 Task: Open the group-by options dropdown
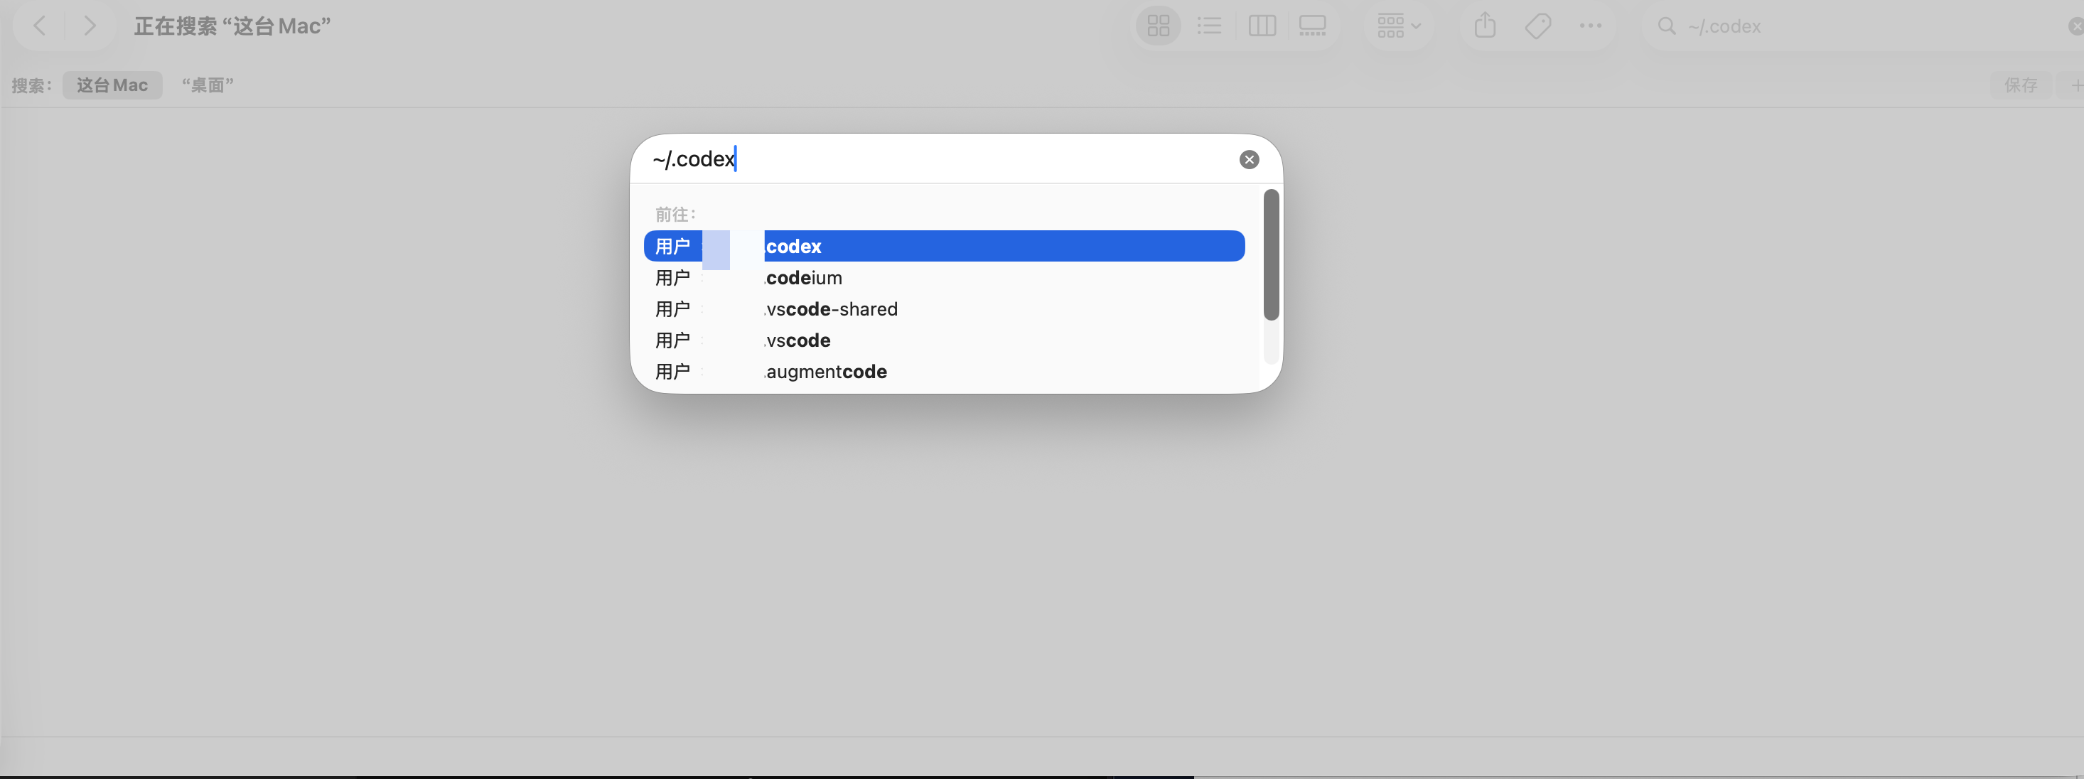(x=1398, y=26)
